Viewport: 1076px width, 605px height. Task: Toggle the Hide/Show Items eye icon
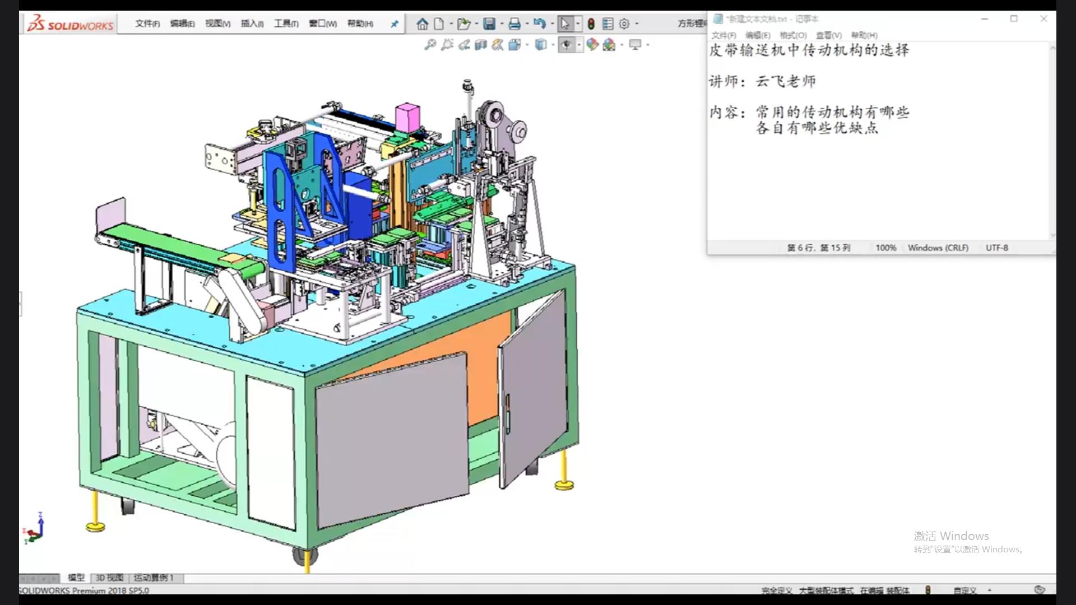[x=566, y=44]
